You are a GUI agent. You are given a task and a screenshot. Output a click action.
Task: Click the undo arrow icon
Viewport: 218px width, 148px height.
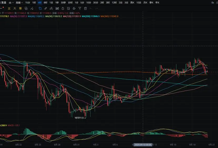coord(91,9)
